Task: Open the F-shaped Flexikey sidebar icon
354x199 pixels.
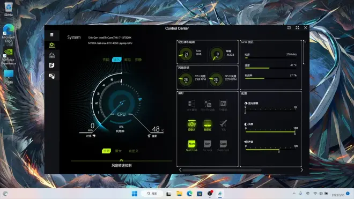Action: 51,65
